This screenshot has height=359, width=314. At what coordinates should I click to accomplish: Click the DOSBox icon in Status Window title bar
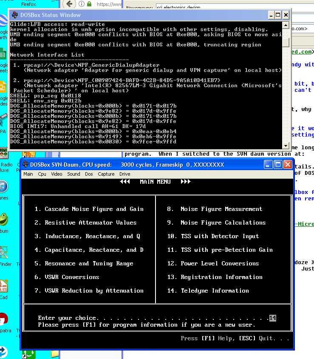[15, 15]
